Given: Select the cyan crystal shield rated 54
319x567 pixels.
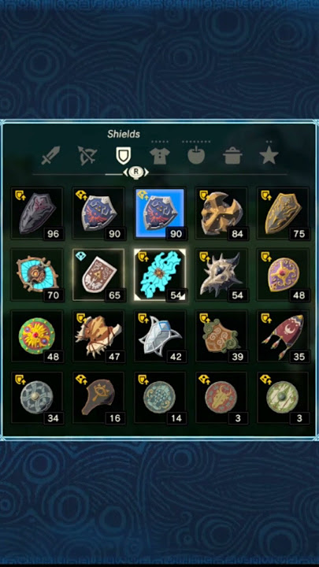Looking at the screenshot, I should pyautogui.click(x=160, y=275).
